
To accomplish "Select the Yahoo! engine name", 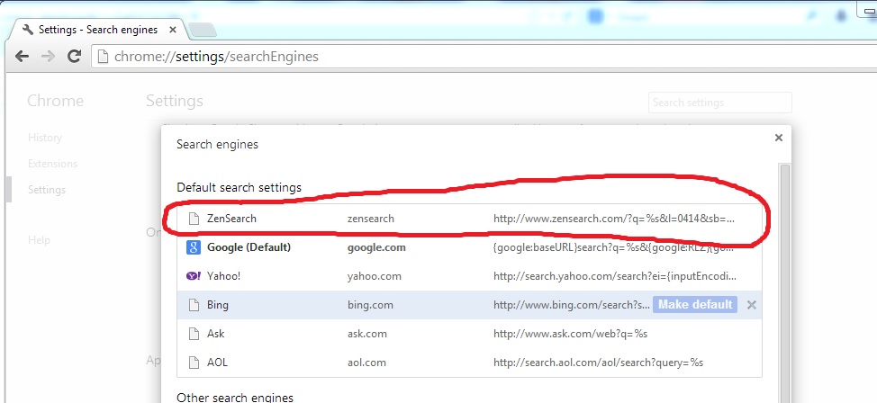I will 223,276.
